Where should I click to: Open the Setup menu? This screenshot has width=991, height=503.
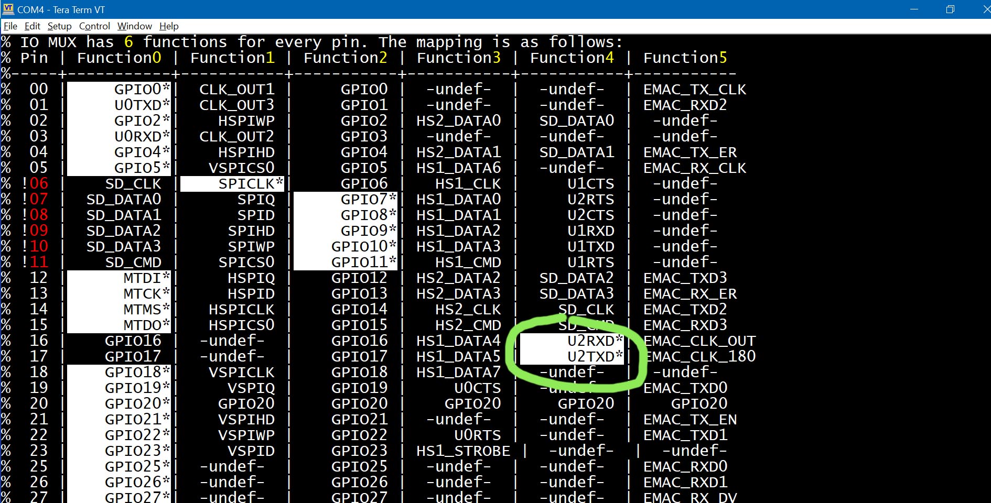pyautogui.click(x=59, y=26)
